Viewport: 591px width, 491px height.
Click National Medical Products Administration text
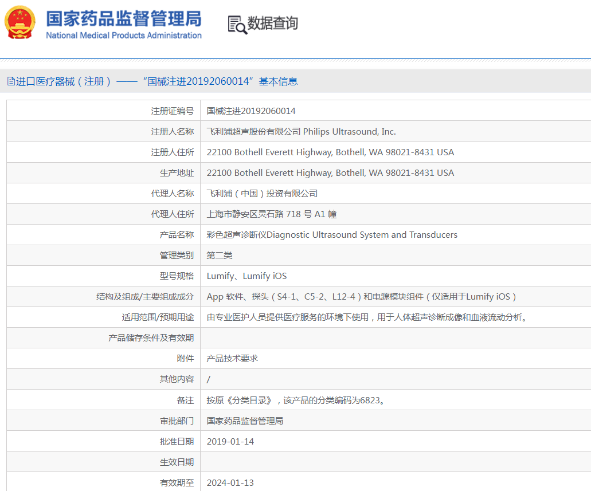point(124,36)
